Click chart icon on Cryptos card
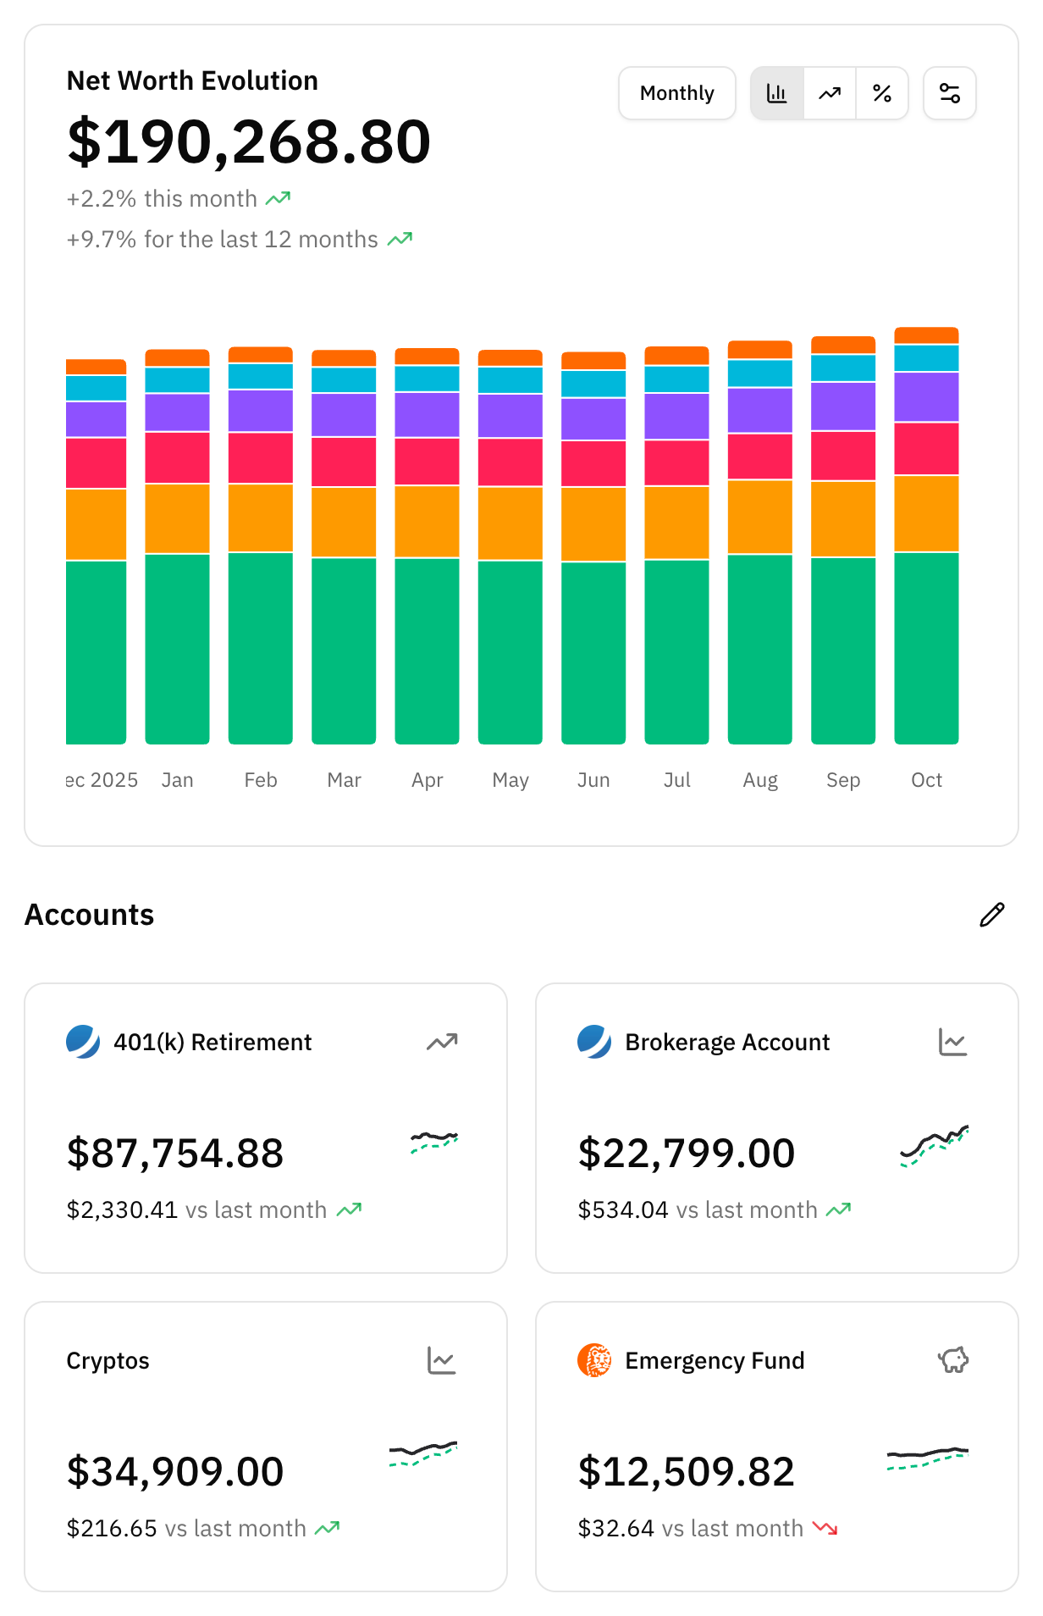Screen dimensions: 1043x1616 pos(442,1360)
